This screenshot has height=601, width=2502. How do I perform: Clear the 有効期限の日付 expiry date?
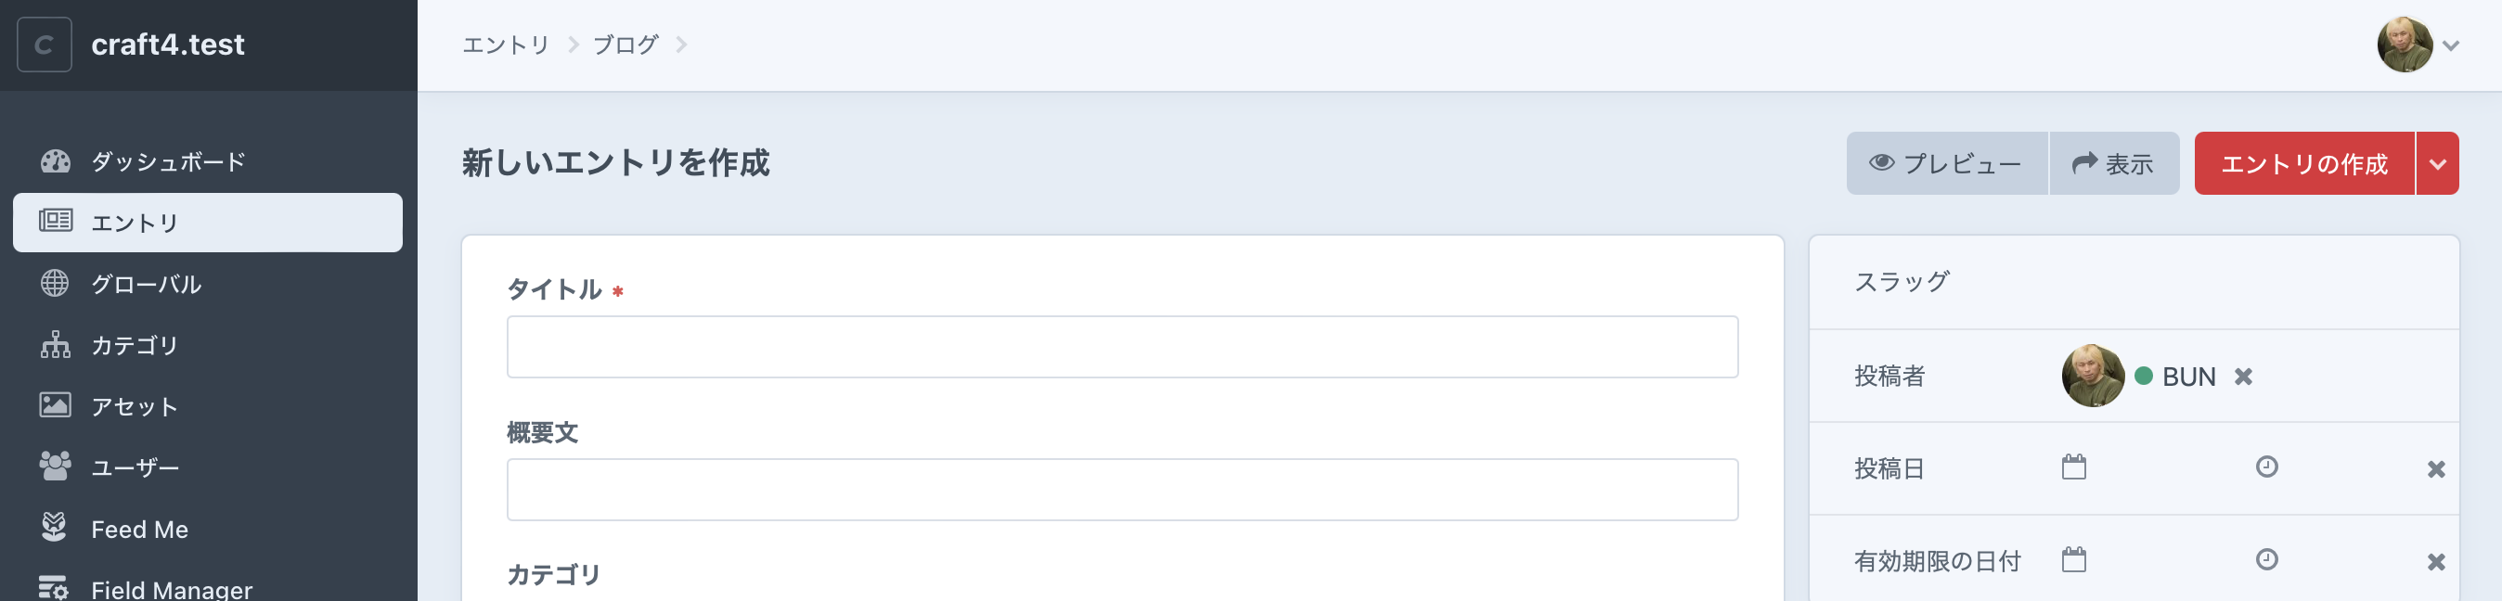pos(2436,562)
